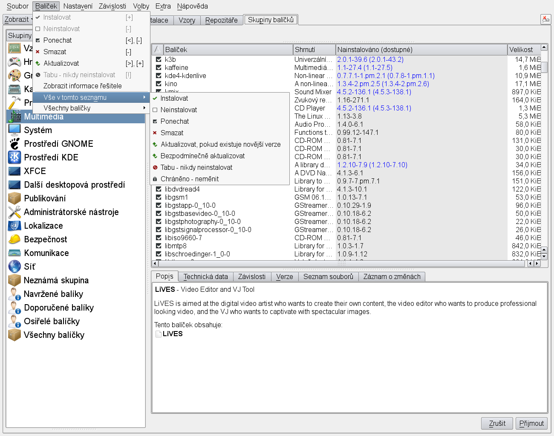
Task: Toggle the k3b package checkbox
Action: (x=159, y=60)
